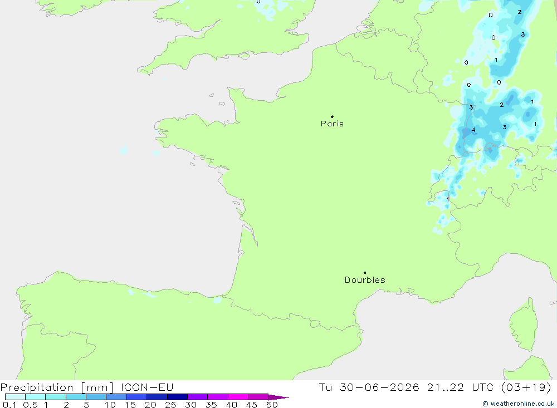557x408 pixels.
Task: Pick the 25–30 mm navy legend swatch
Action: [177, 397]
